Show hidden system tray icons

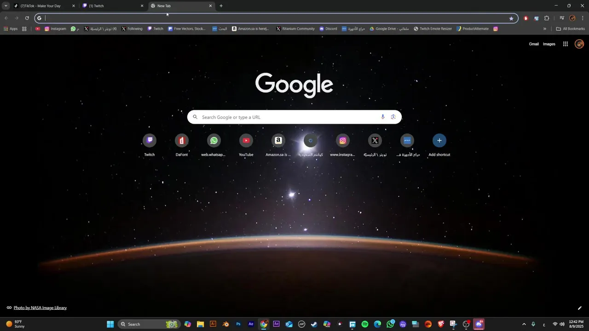pos(524,324)
